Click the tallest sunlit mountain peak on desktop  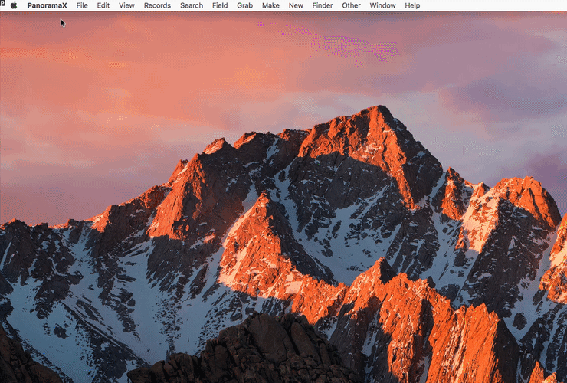pyautogui.click(x=377, y=115)
